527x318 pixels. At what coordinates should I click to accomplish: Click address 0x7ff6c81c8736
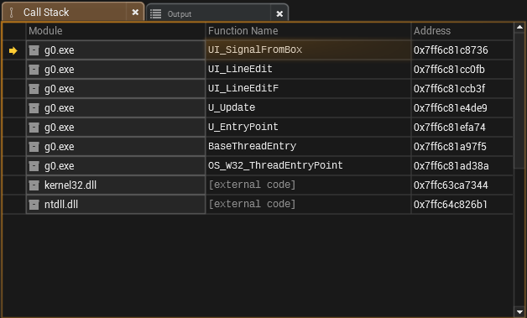(x=451, y=50)
